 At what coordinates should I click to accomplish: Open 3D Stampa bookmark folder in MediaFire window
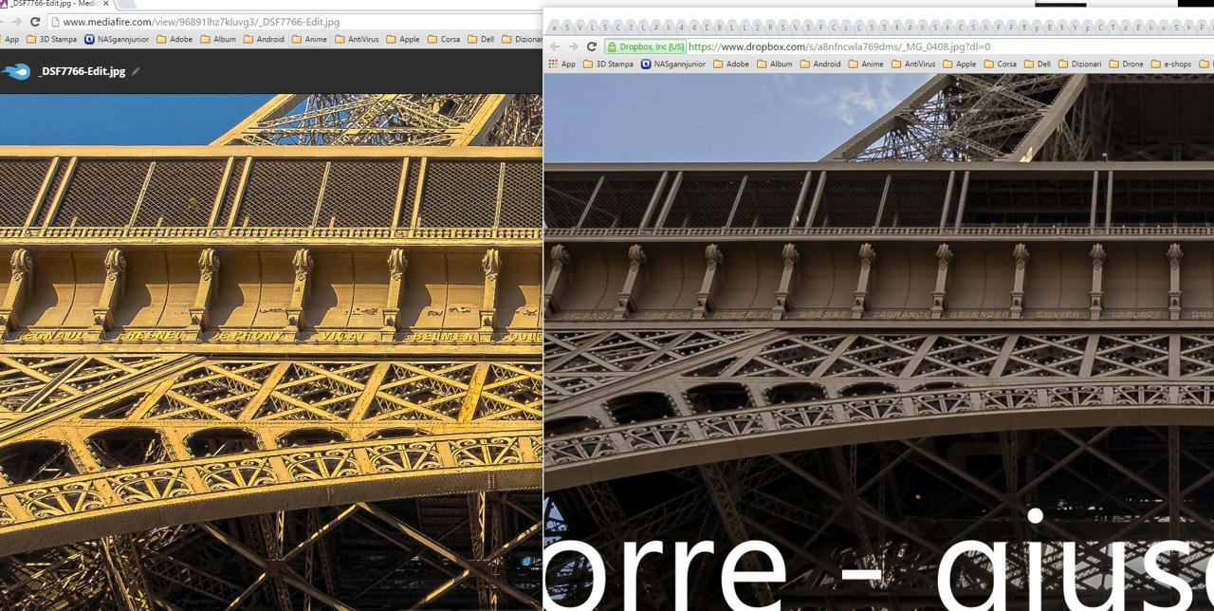52,39
